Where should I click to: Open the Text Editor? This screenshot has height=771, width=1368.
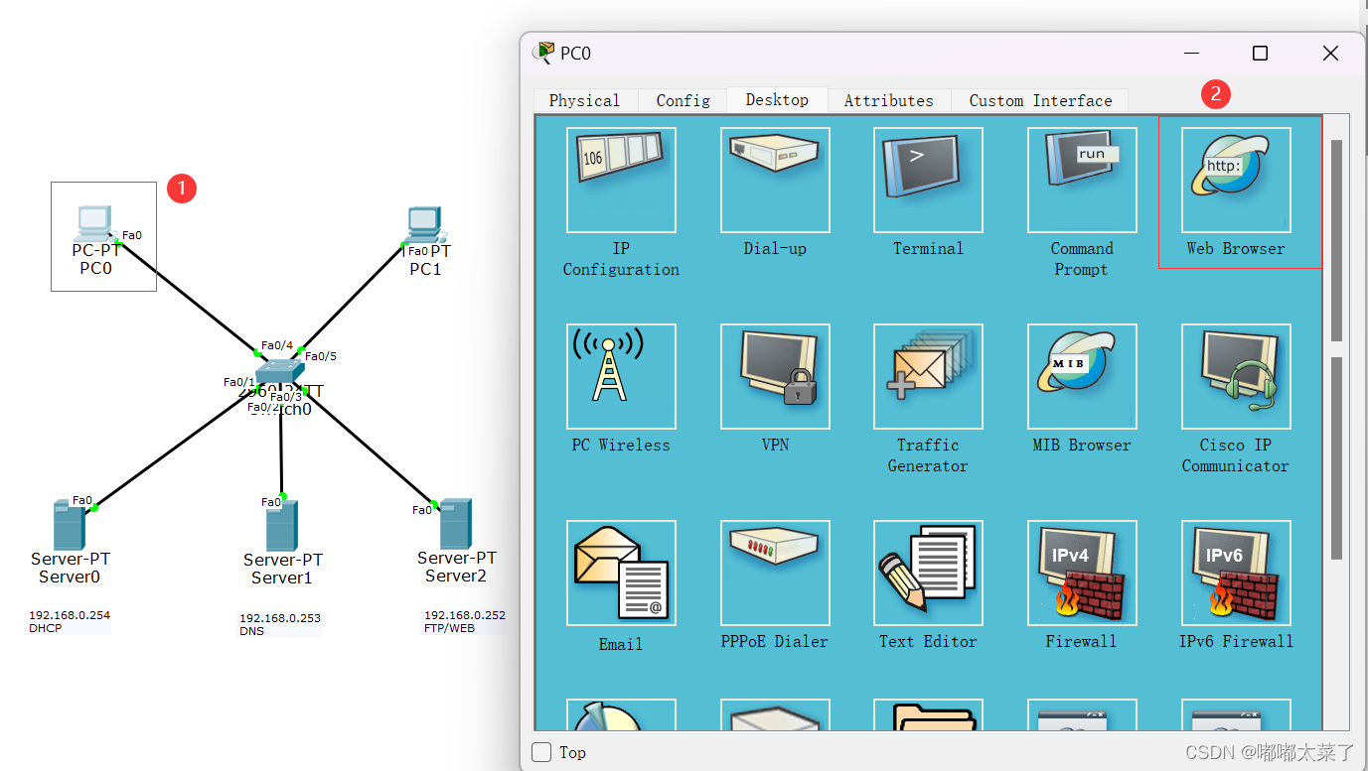point(928,573)
